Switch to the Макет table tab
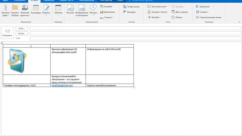Screen dimensions: 242x136 (120, 1)
